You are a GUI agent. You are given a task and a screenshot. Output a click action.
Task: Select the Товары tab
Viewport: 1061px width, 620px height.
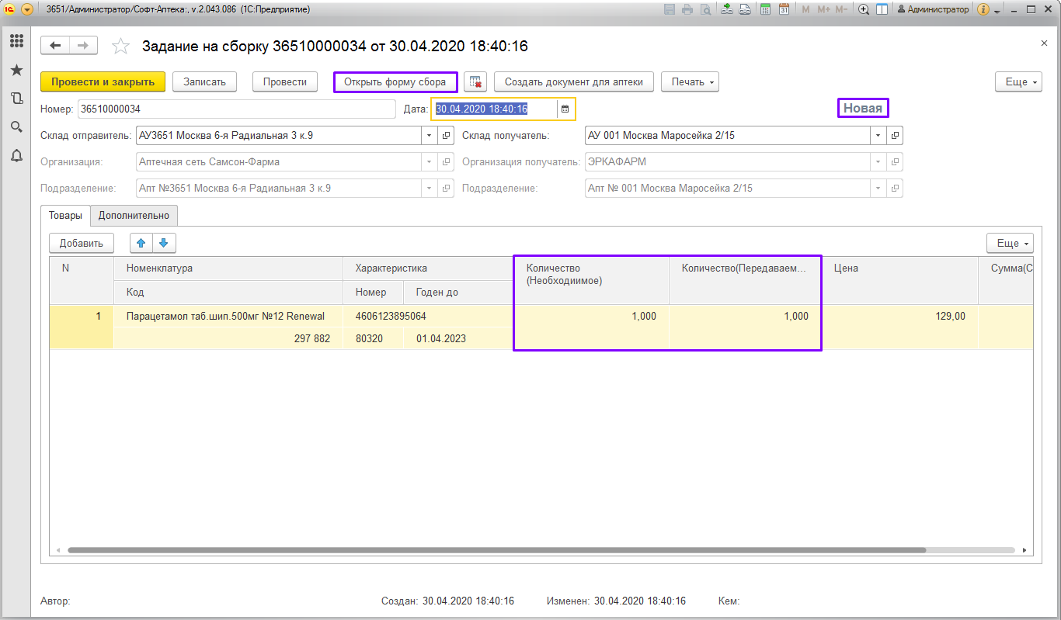(x=65, y=215)
